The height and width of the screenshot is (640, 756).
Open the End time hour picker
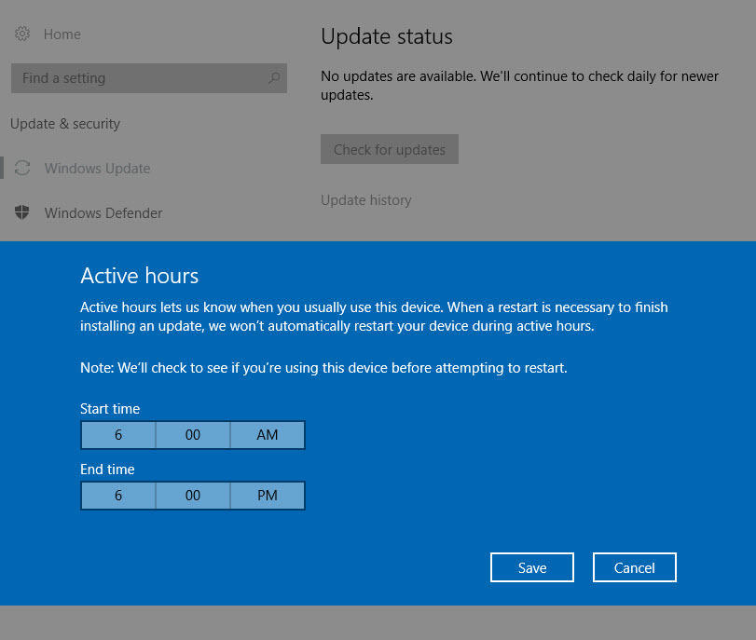coord(118,496)
